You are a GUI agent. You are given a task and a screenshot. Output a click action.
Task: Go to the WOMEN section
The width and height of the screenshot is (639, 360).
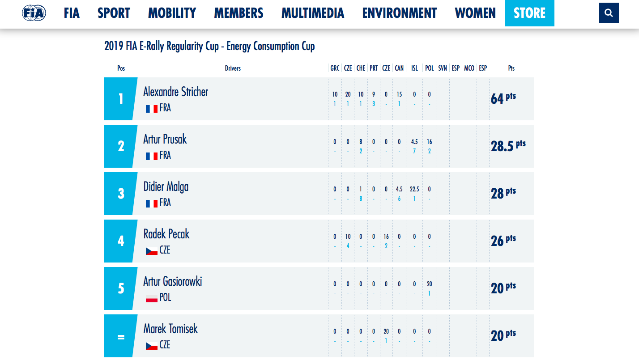[475, 13]
